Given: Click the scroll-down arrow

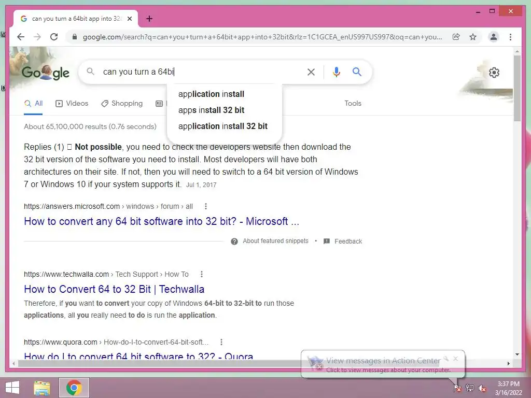Looking at the screenshot, I should (x=517, y=354).
